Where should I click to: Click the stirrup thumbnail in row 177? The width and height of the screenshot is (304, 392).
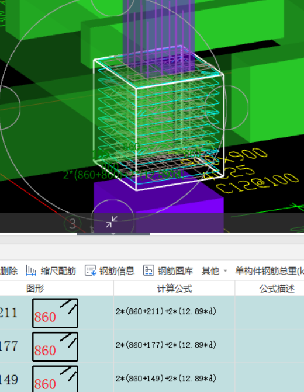click(x=55, y=346)
